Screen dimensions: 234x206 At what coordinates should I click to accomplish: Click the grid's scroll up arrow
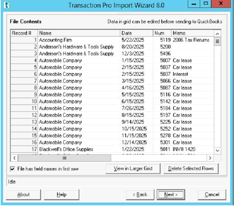click(217, 34)
